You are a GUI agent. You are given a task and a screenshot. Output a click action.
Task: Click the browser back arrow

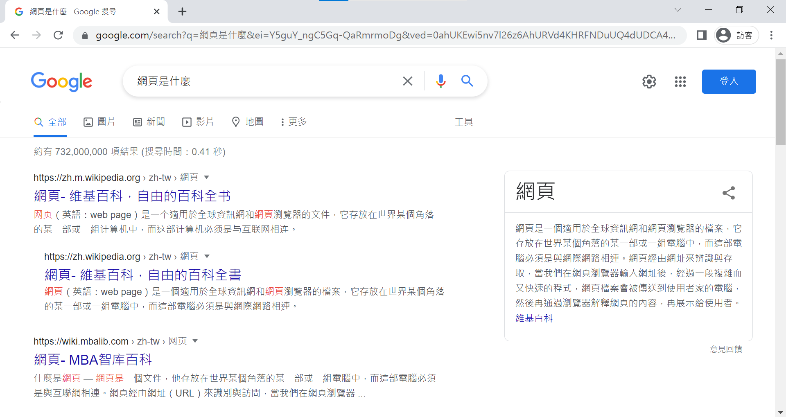[x=15, y=35]
